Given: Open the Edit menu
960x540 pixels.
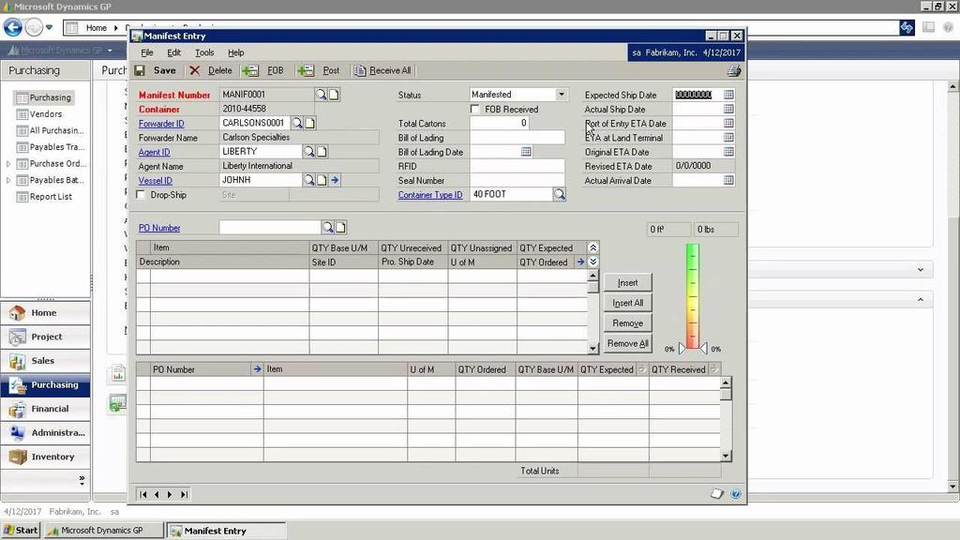Looking at the screenshot, I should 173,52.
